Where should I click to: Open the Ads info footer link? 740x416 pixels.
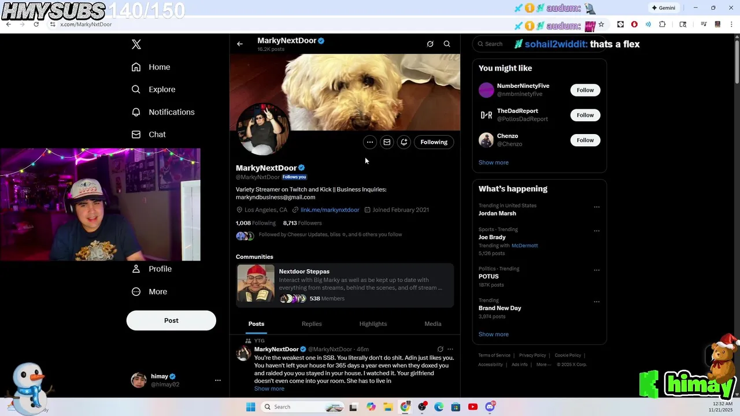point(519,365)
